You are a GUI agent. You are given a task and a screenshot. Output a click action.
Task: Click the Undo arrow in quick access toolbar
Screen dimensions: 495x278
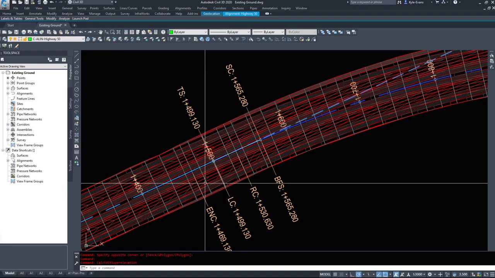coord(51,2)
